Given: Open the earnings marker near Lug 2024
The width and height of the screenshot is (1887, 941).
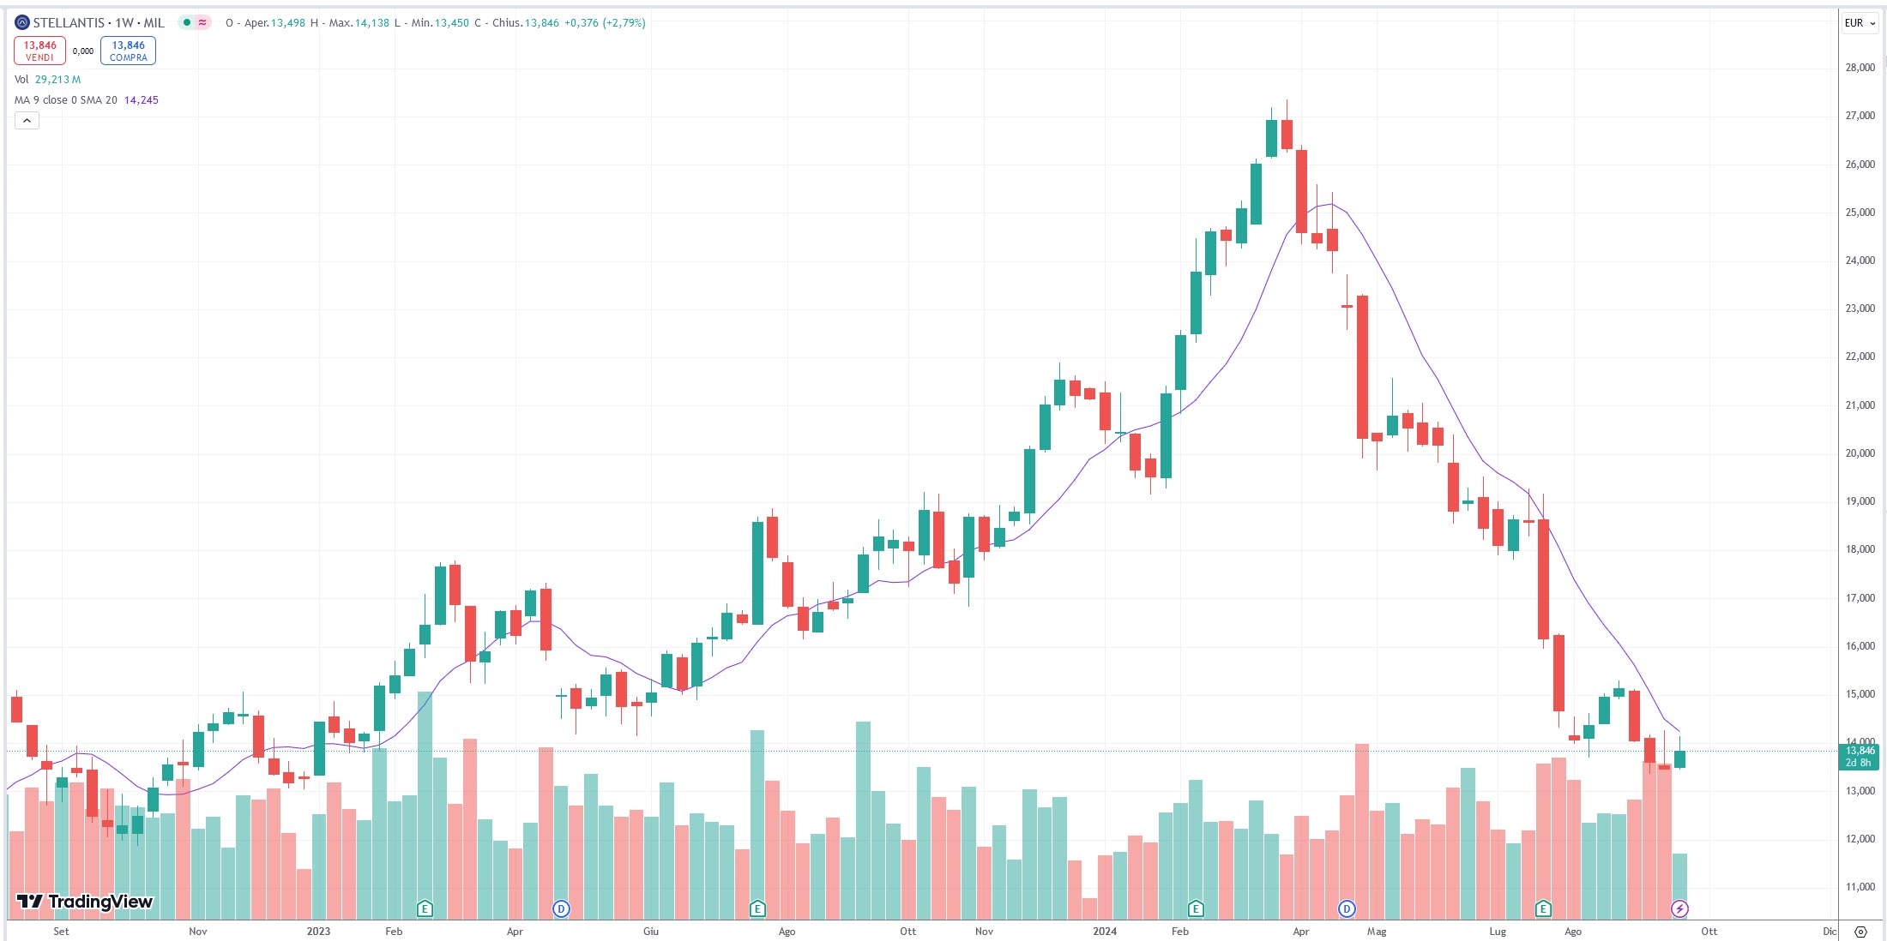Looking at the screenshot, I should pos(1543,908).
